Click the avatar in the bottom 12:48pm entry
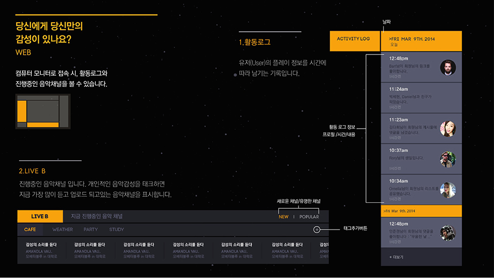The image size is (494, 278). point(448,233)
